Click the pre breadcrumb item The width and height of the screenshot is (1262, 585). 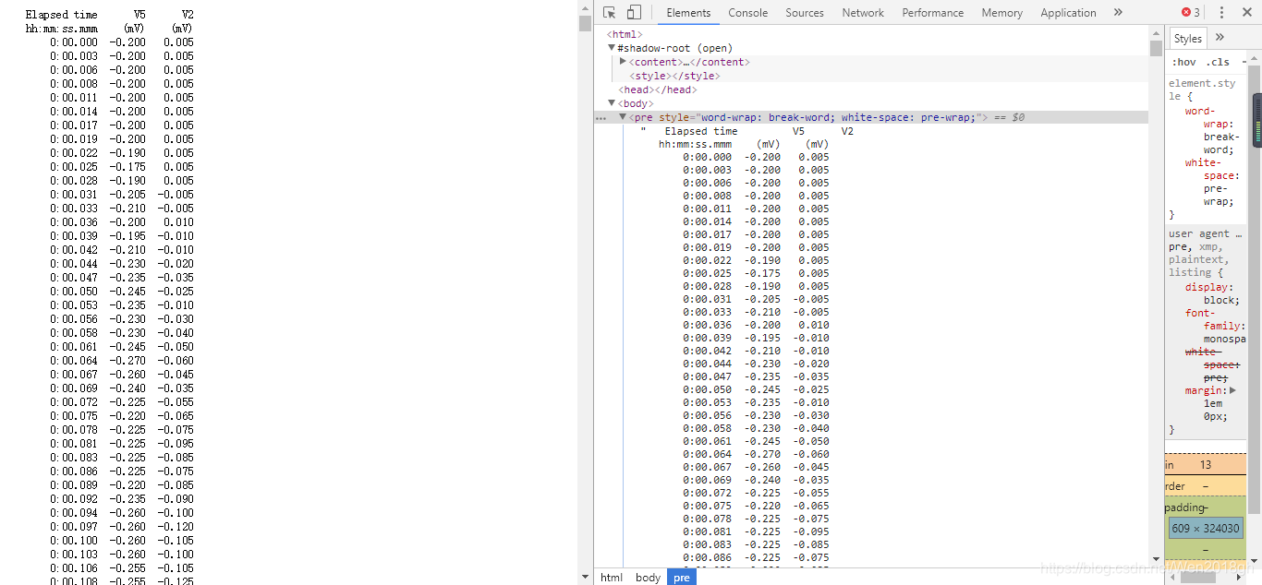[x=681, y=578]
